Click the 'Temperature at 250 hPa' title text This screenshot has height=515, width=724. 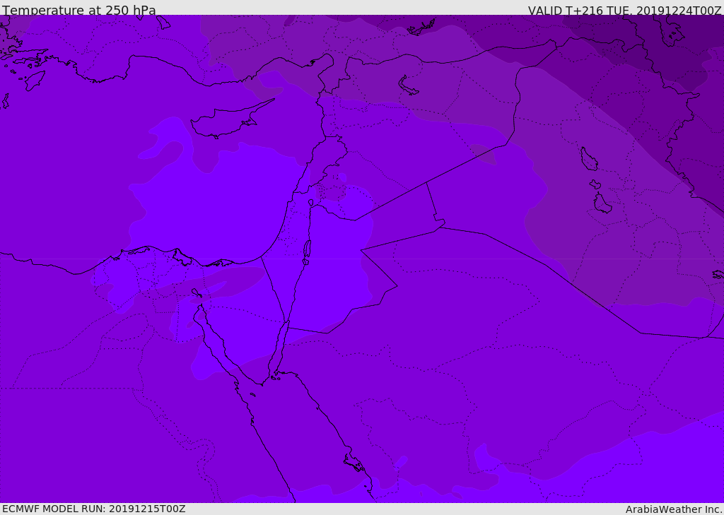click(79, 10)
